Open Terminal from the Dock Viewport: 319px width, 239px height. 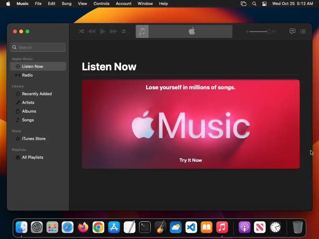point(145,227)
